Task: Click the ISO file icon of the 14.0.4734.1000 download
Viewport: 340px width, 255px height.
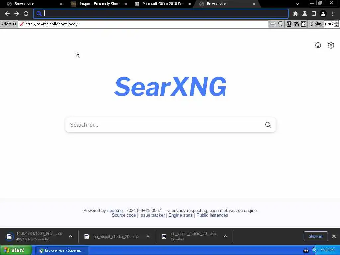Action: 9,236
